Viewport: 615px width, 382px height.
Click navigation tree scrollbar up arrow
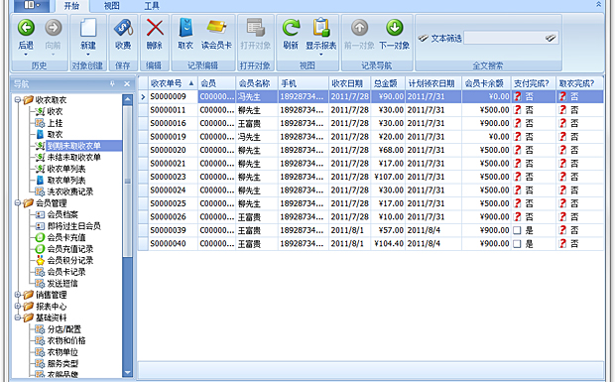pos(128,99)
